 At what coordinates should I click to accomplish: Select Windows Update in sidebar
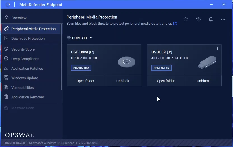coord(25,78)
